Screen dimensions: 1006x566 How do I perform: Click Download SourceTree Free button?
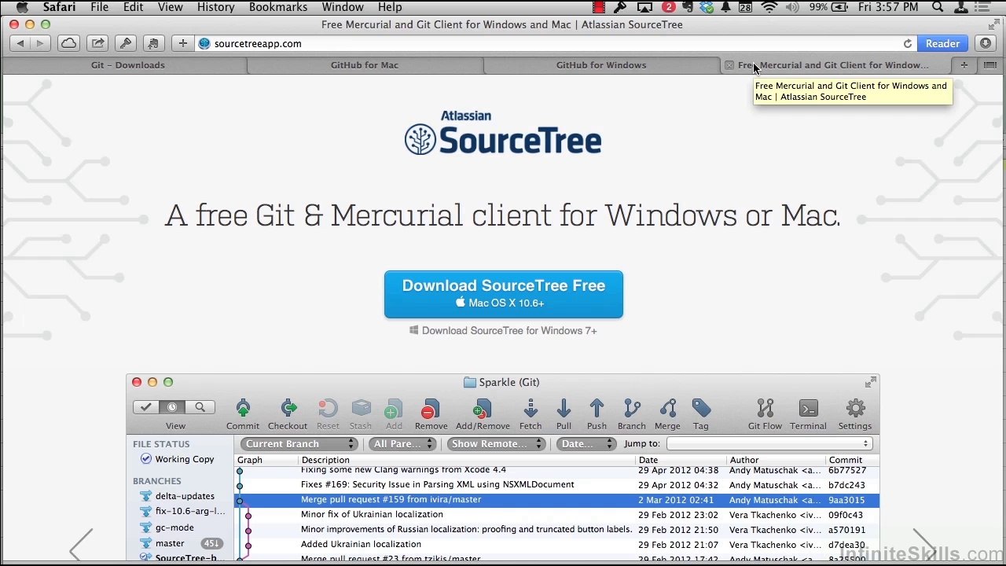(x=504, y=295)
